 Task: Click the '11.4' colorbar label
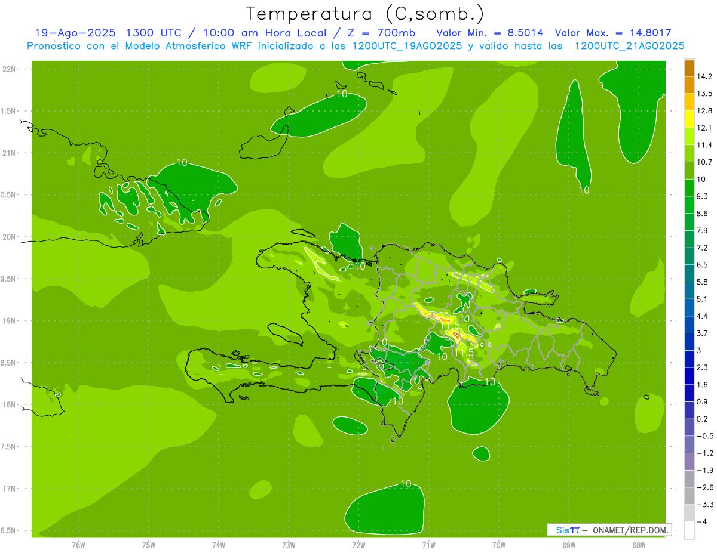[704, 145]
